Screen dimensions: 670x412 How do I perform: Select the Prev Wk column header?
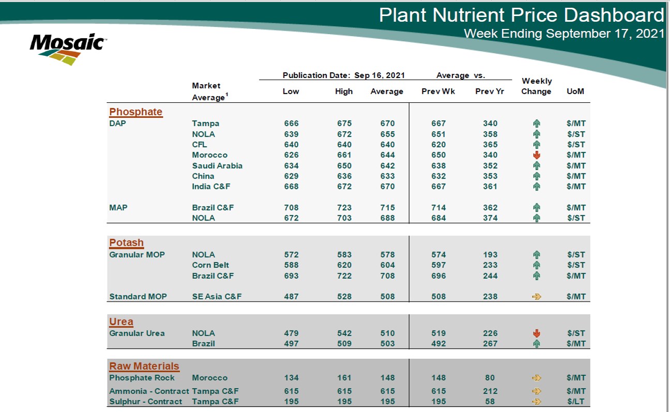438,91
